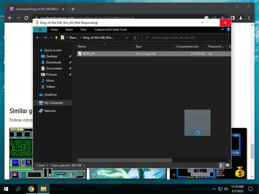259x194 pixels.
Task: Click the pin icon beside Desktop
Action: click(x=70, y=56)
